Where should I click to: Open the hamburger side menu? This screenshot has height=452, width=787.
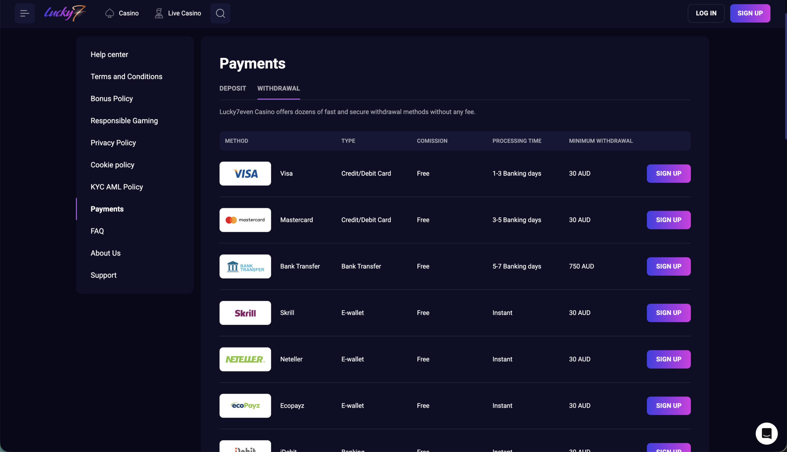(x=25, y=13)
